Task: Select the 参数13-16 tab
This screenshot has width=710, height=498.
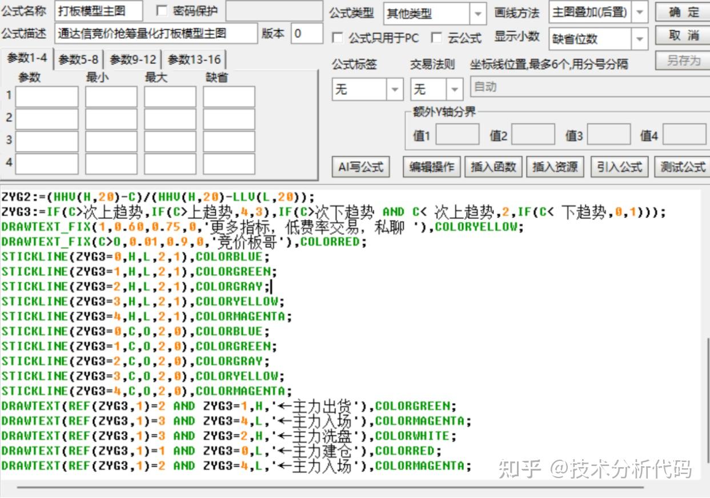Action: point(194,59)
